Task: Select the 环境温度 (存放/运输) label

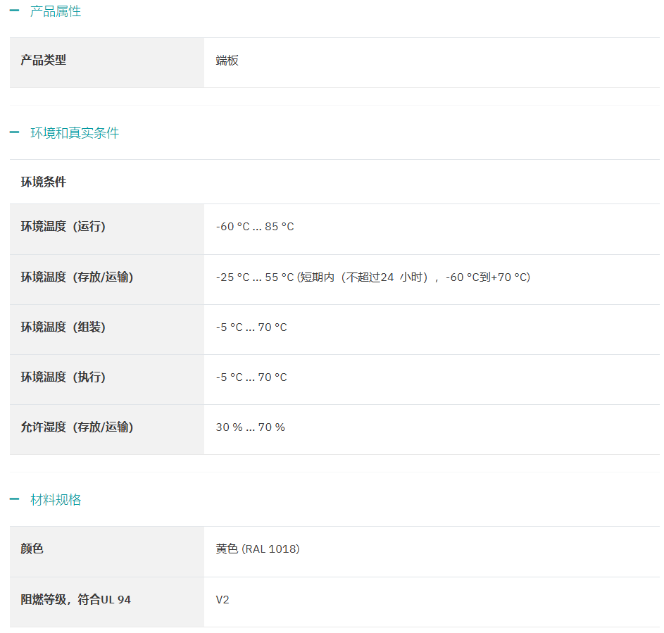Action: [x=77, y=277]
